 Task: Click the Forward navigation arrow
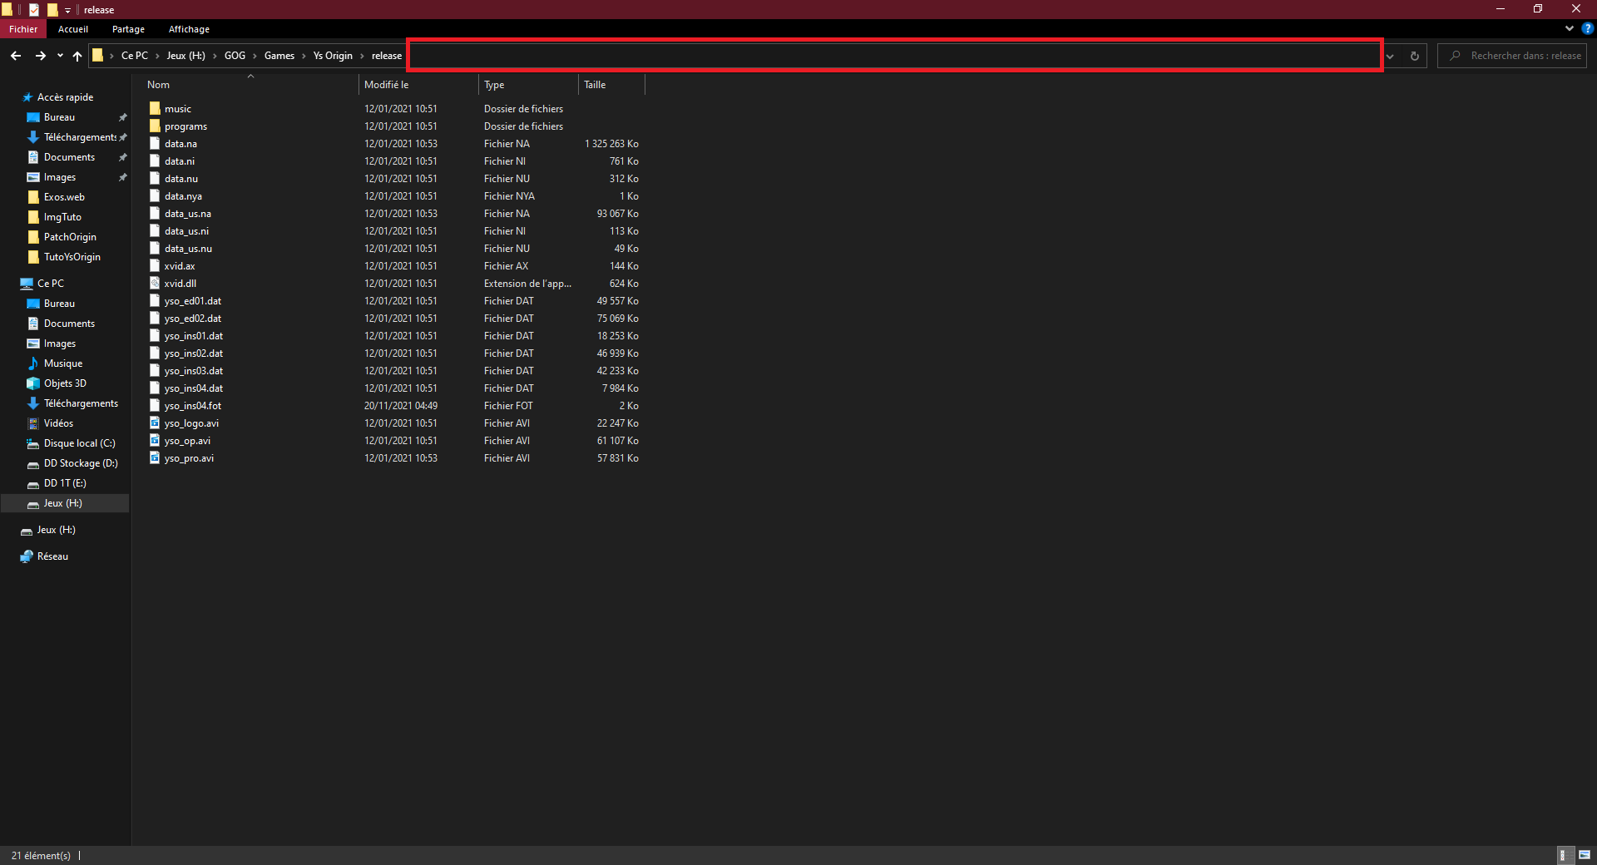point(40,56)
